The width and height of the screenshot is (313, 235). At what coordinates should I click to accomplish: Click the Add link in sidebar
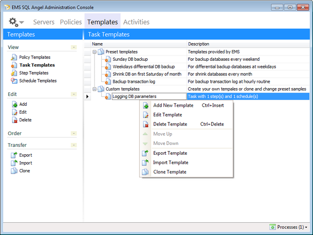click(x=23, y=104)
